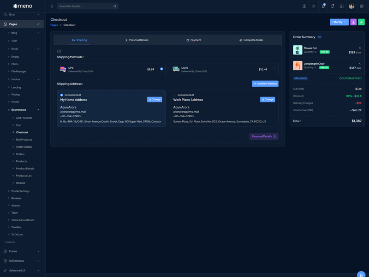Open the shopping cart icon in header
This screenshot has height=277, width=369.
pos(323,6)
